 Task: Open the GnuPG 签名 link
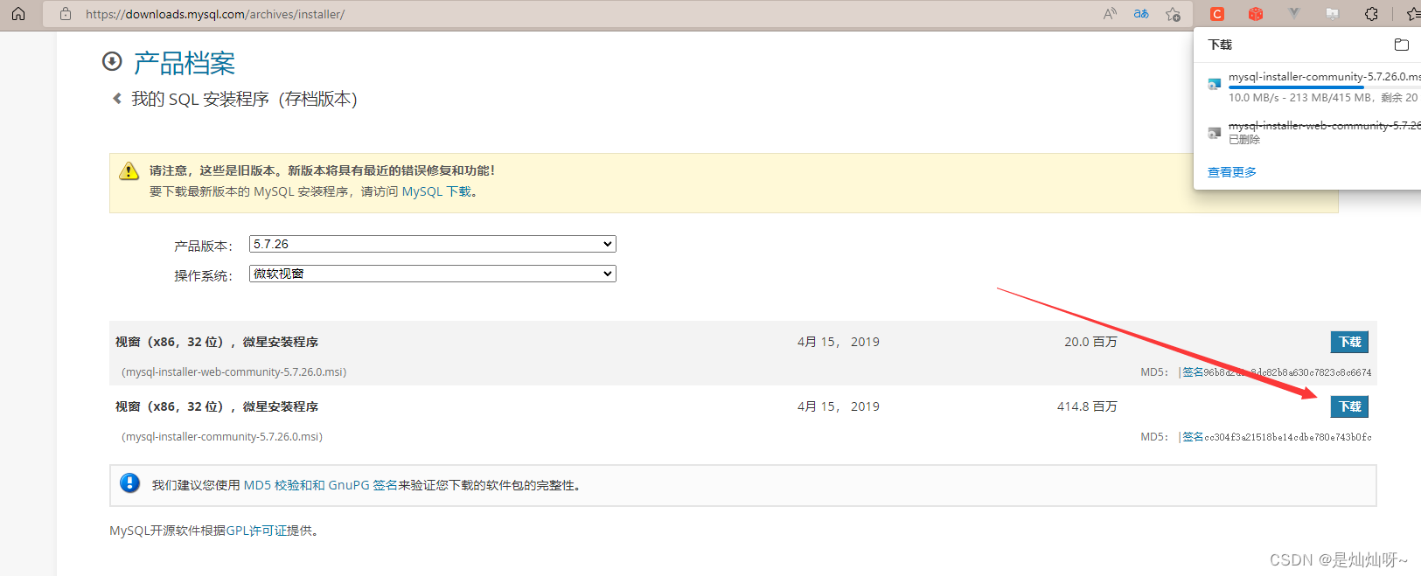(x=363, y=485)
